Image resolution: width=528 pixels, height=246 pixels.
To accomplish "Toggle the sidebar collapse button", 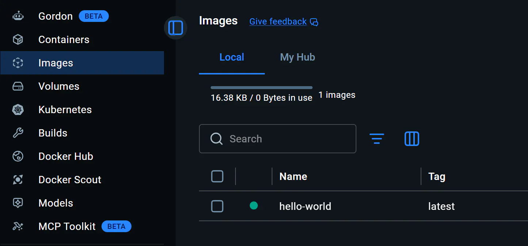I will pos(176,28).
